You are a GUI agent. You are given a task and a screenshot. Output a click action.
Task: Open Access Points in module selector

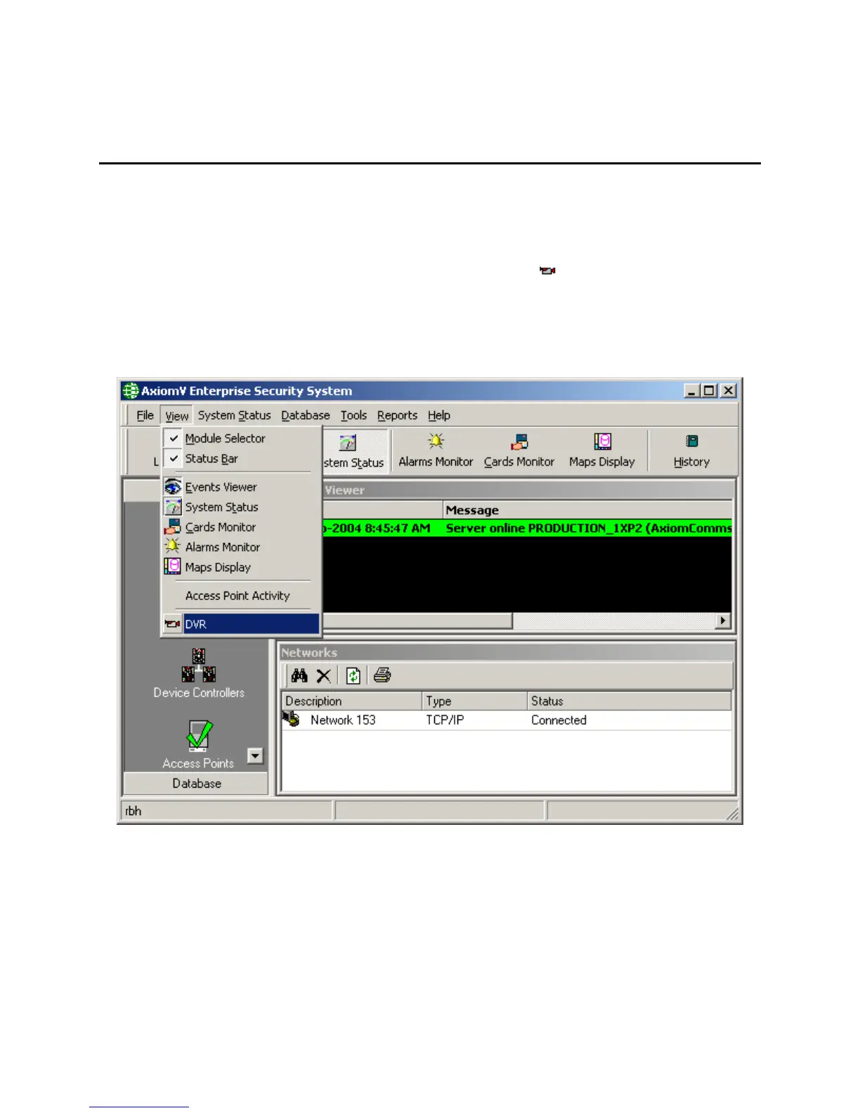(x=199, y=744)
